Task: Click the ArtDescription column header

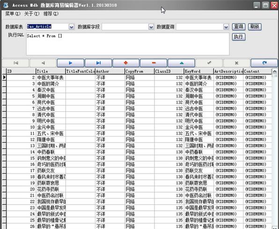Action: click(x=228, y=71)
